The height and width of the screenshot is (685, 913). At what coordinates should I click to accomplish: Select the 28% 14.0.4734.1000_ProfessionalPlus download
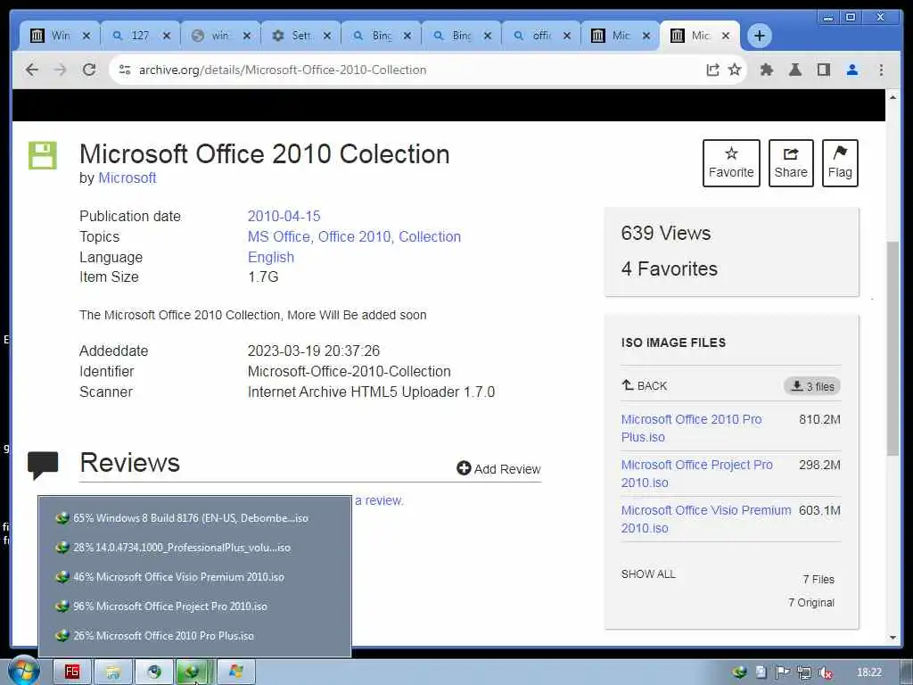(x=194, y=548)
